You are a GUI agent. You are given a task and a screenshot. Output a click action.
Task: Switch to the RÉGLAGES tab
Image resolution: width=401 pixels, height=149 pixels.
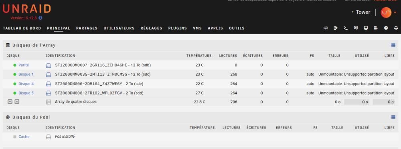(x=152, y=28)
